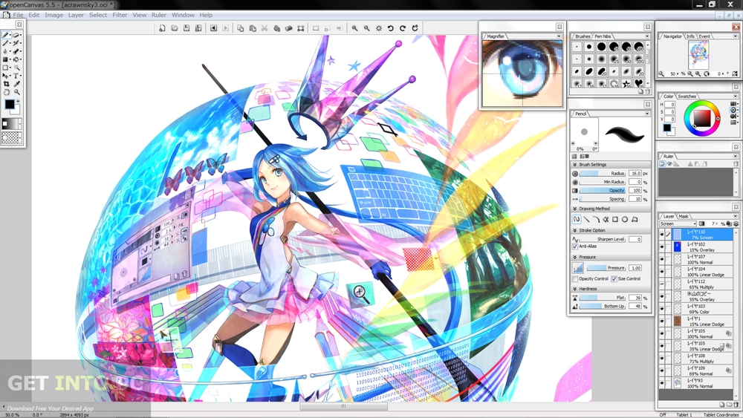Image resolution: width=743 pixels, height=418 pixels.
Task: Hide the レイヤ110 Screen layer
Action: pos(662,235)
